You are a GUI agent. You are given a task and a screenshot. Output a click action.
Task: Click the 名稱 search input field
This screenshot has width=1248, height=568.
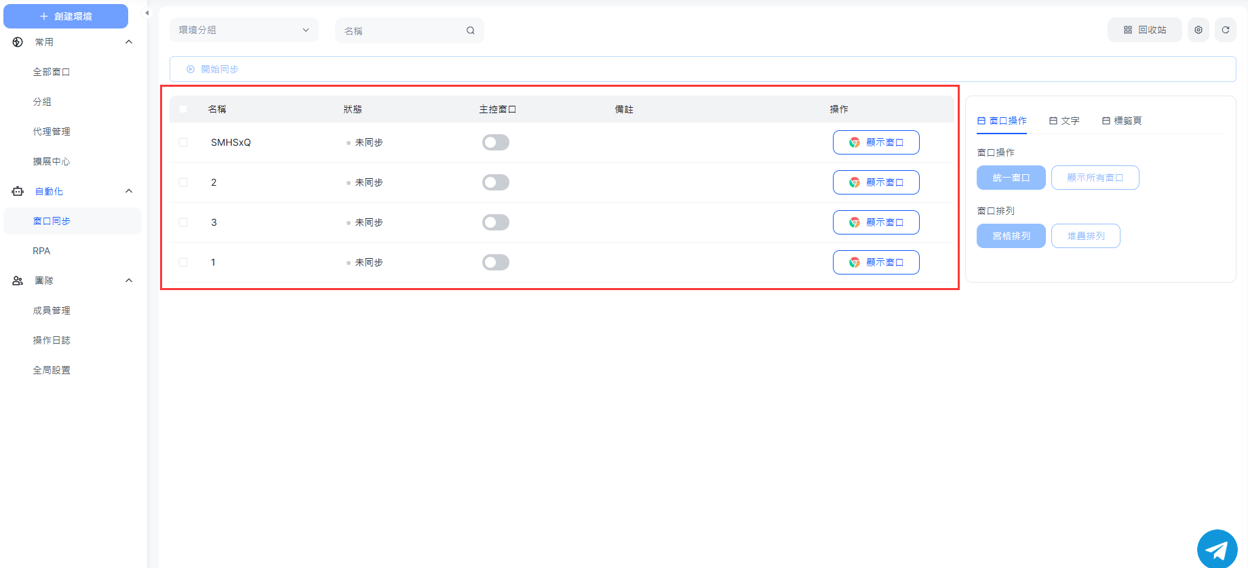click(x=400, y=31)
